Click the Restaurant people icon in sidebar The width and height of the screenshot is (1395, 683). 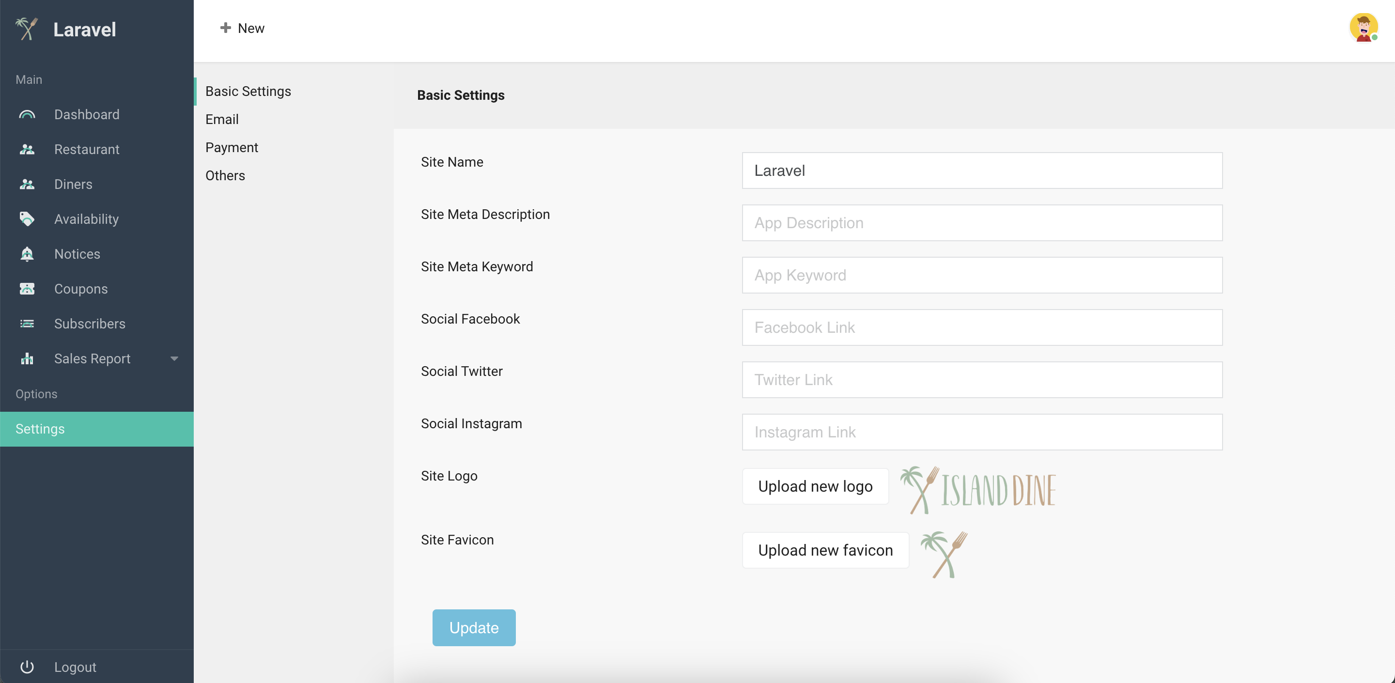pyautogui.click(x=27, y=150)
